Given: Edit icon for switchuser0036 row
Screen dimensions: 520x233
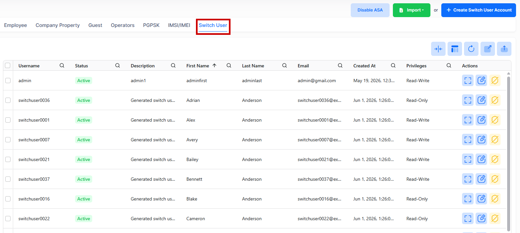Looking at the screenshot, I should pos(481,100).
